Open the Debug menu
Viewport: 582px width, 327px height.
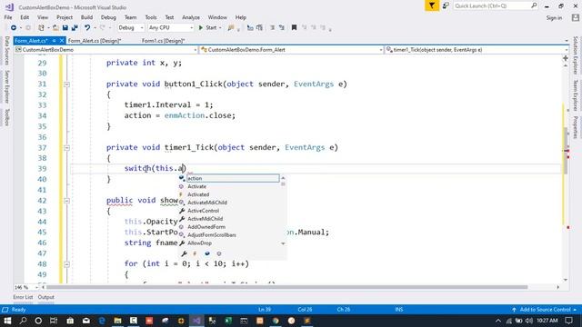tap(108, 17)
